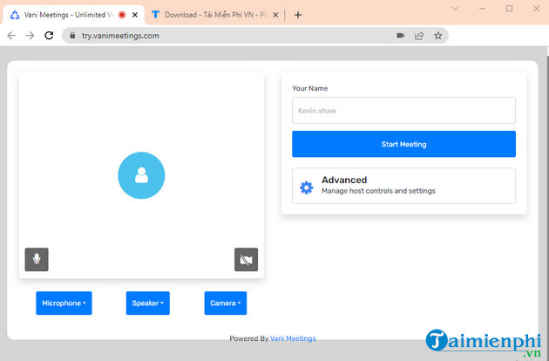Click the Advanced settings gear icon
This screenshot has height=361, width=549.
(x=306, y=187)
